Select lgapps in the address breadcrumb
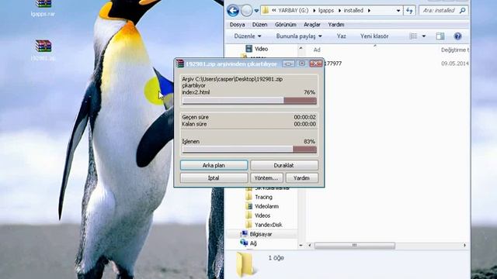 [326, 10]
